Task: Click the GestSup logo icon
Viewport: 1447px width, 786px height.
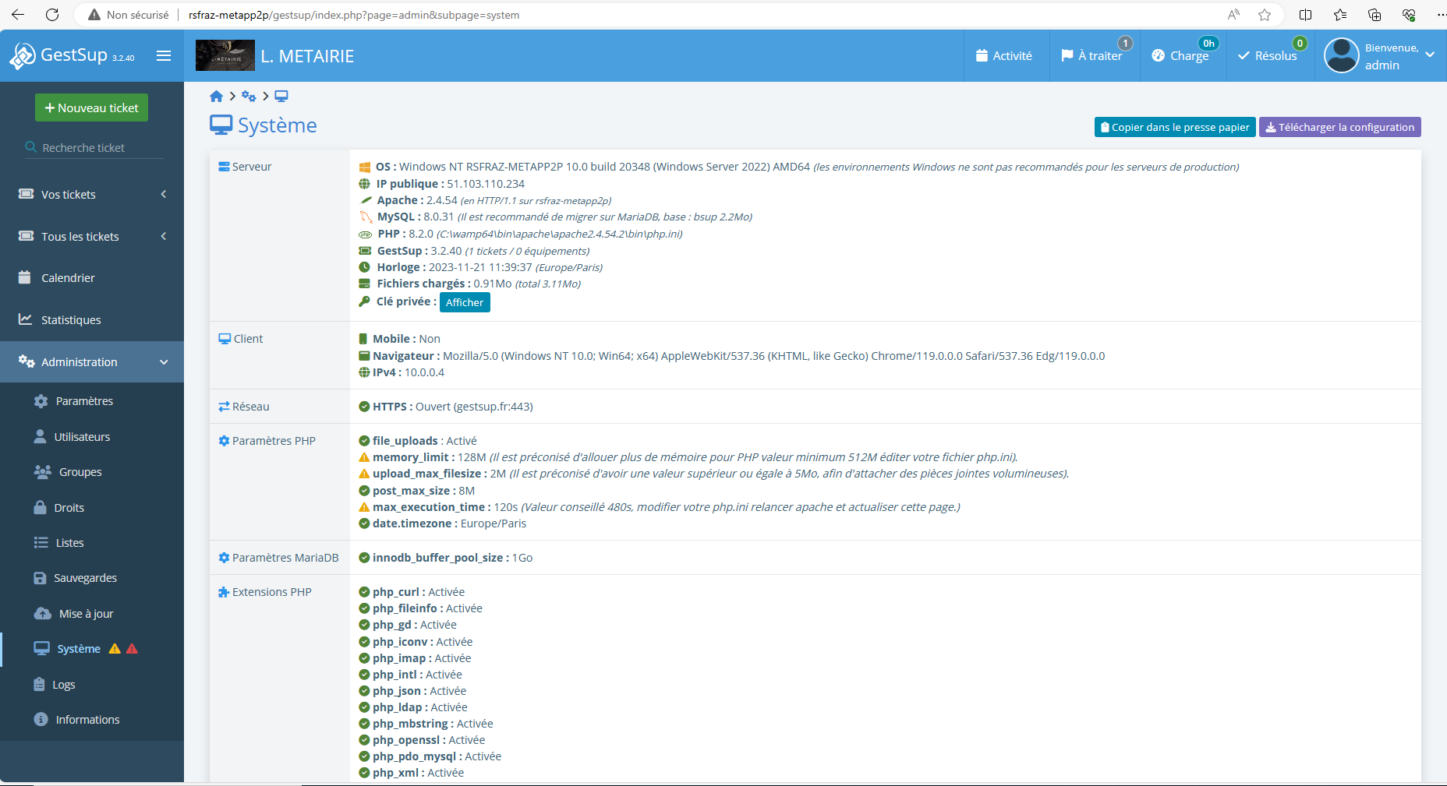Action: (x=22, y=55)
